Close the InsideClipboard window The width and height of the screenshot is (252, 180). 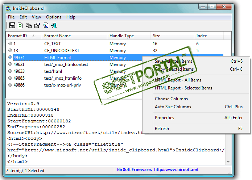[x=224, y=7]
